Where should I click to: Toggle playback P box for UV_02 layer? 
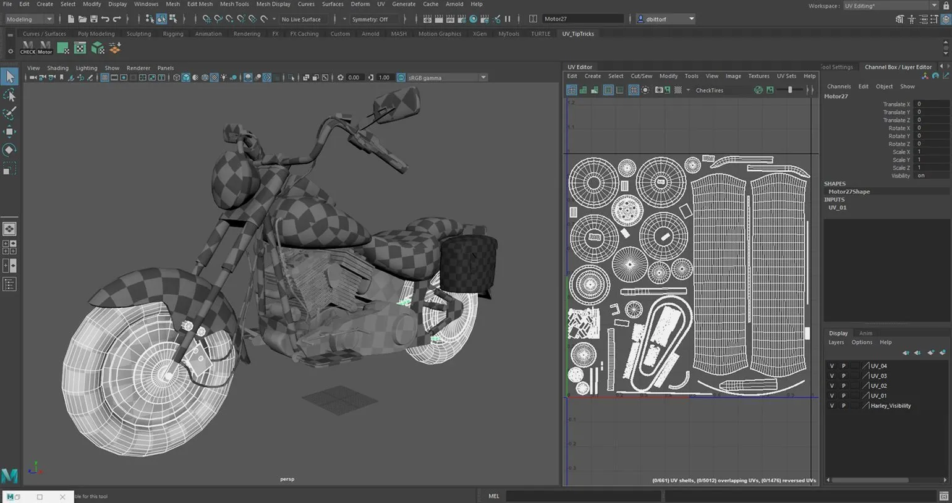(x=843, y=386)
